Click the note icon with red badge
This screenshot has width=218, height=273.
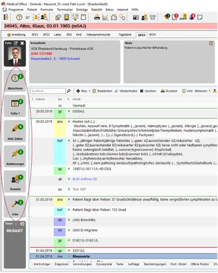click(175, 17)
